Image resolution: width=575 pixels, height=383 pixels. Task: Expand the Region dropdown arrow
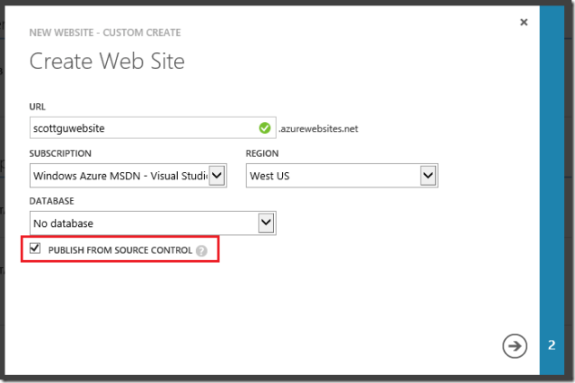click(428, 176)
